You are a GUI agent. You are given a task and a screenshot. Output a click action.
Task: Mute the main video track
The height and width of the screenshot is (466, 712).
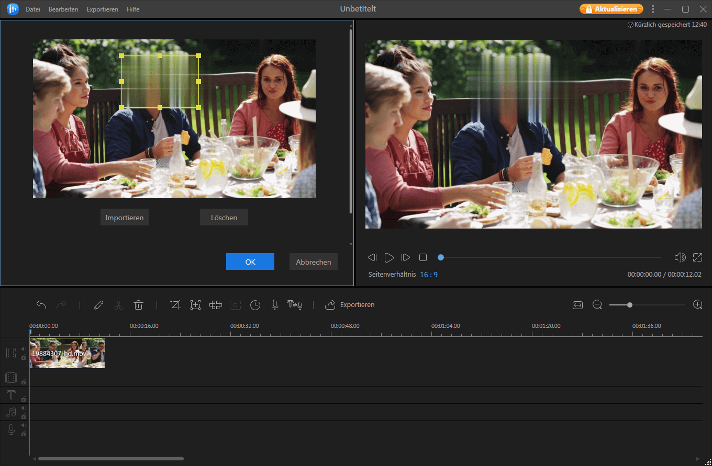[23, 348]
